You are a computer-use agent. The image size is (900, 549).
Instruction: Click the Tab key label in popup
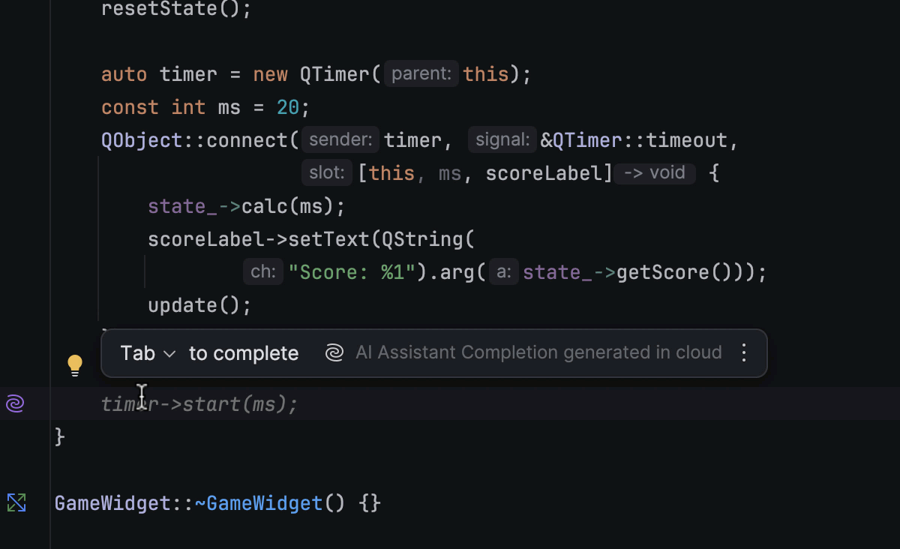tap(138, 353)
